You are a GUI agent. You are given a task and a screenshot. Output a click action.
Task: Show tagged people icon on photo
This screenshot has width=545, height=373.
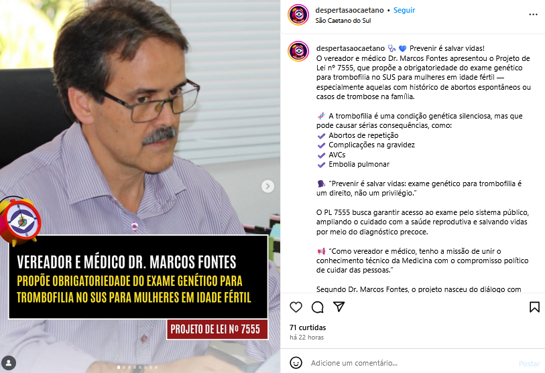point(9,363)
